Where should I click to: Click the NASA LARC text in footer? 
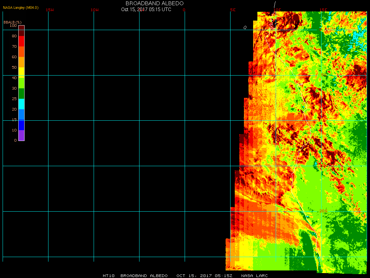point(254,276)
